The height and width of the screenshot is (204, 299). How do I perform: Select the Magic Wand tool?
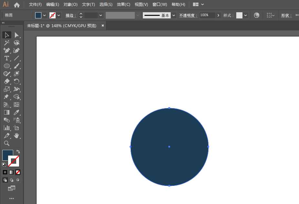(6, 43)
